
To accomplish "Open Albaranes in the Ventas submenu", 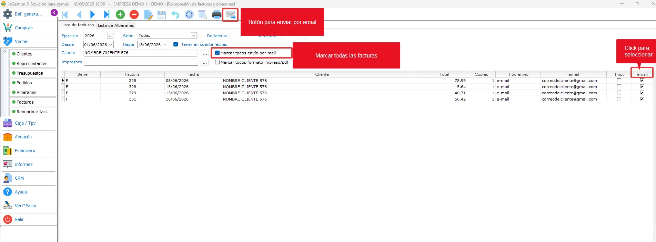I will (33, 92).
